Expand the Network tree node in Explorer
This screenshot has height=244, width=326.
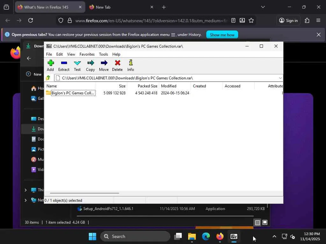point(25,200)
